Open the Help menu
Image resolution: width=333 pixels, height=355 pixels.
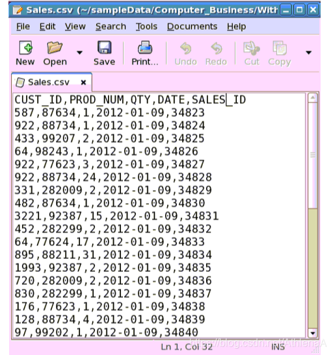click(237, 27)
